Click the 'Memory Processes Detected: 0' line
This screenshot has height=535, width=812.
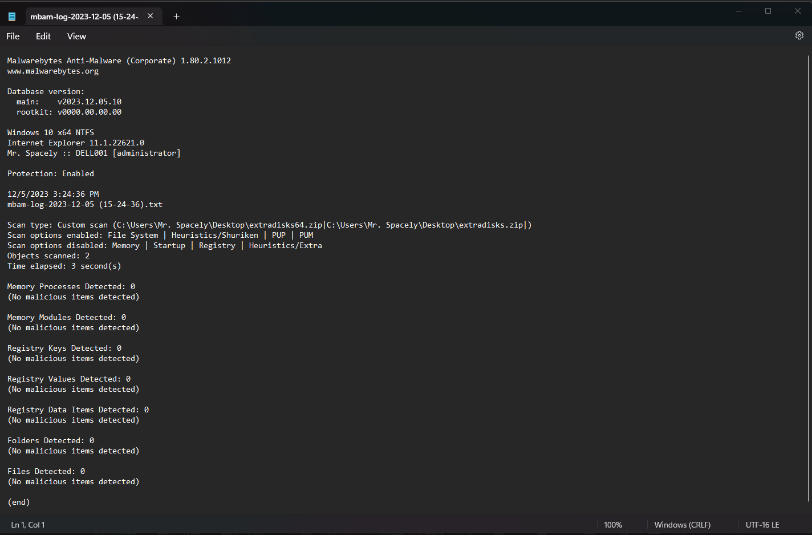(71, 286)
